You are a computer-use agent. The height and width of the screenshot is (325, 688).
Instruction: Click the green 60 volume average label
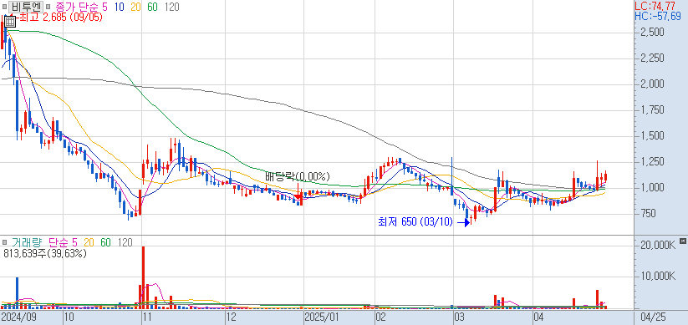pos(105,242)
